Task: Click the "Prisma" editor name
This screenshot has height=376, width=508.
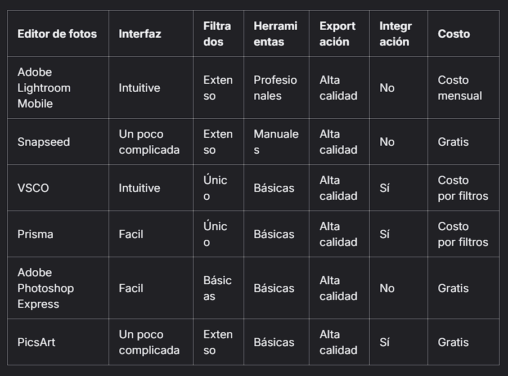Action: (x=35, y=234)
